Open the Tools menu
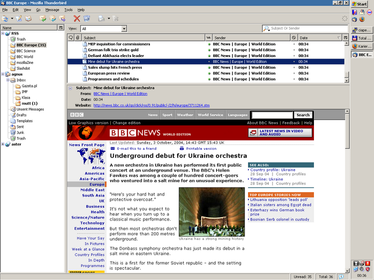Image resolution: width=374 pixels, height=280 pixels. [68, 10]
